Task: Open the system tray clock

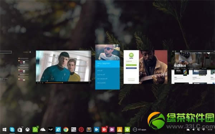Action: click(x=210, y=130)
